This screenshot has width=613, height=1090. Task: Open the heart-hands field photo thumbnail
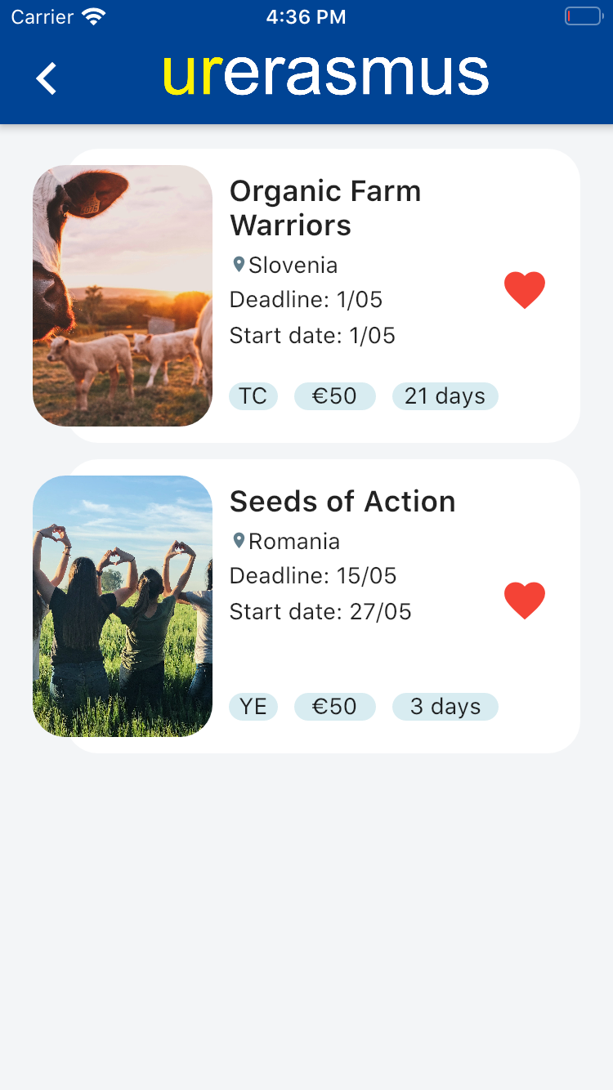pyautogui.click(x=123, y=606)
